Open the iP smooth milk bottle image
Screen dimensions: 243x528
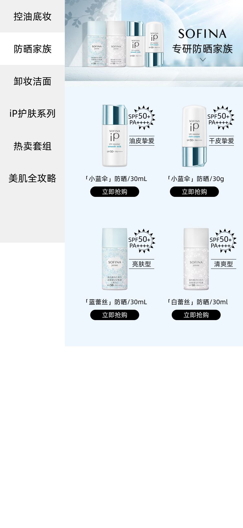point(115,136)
